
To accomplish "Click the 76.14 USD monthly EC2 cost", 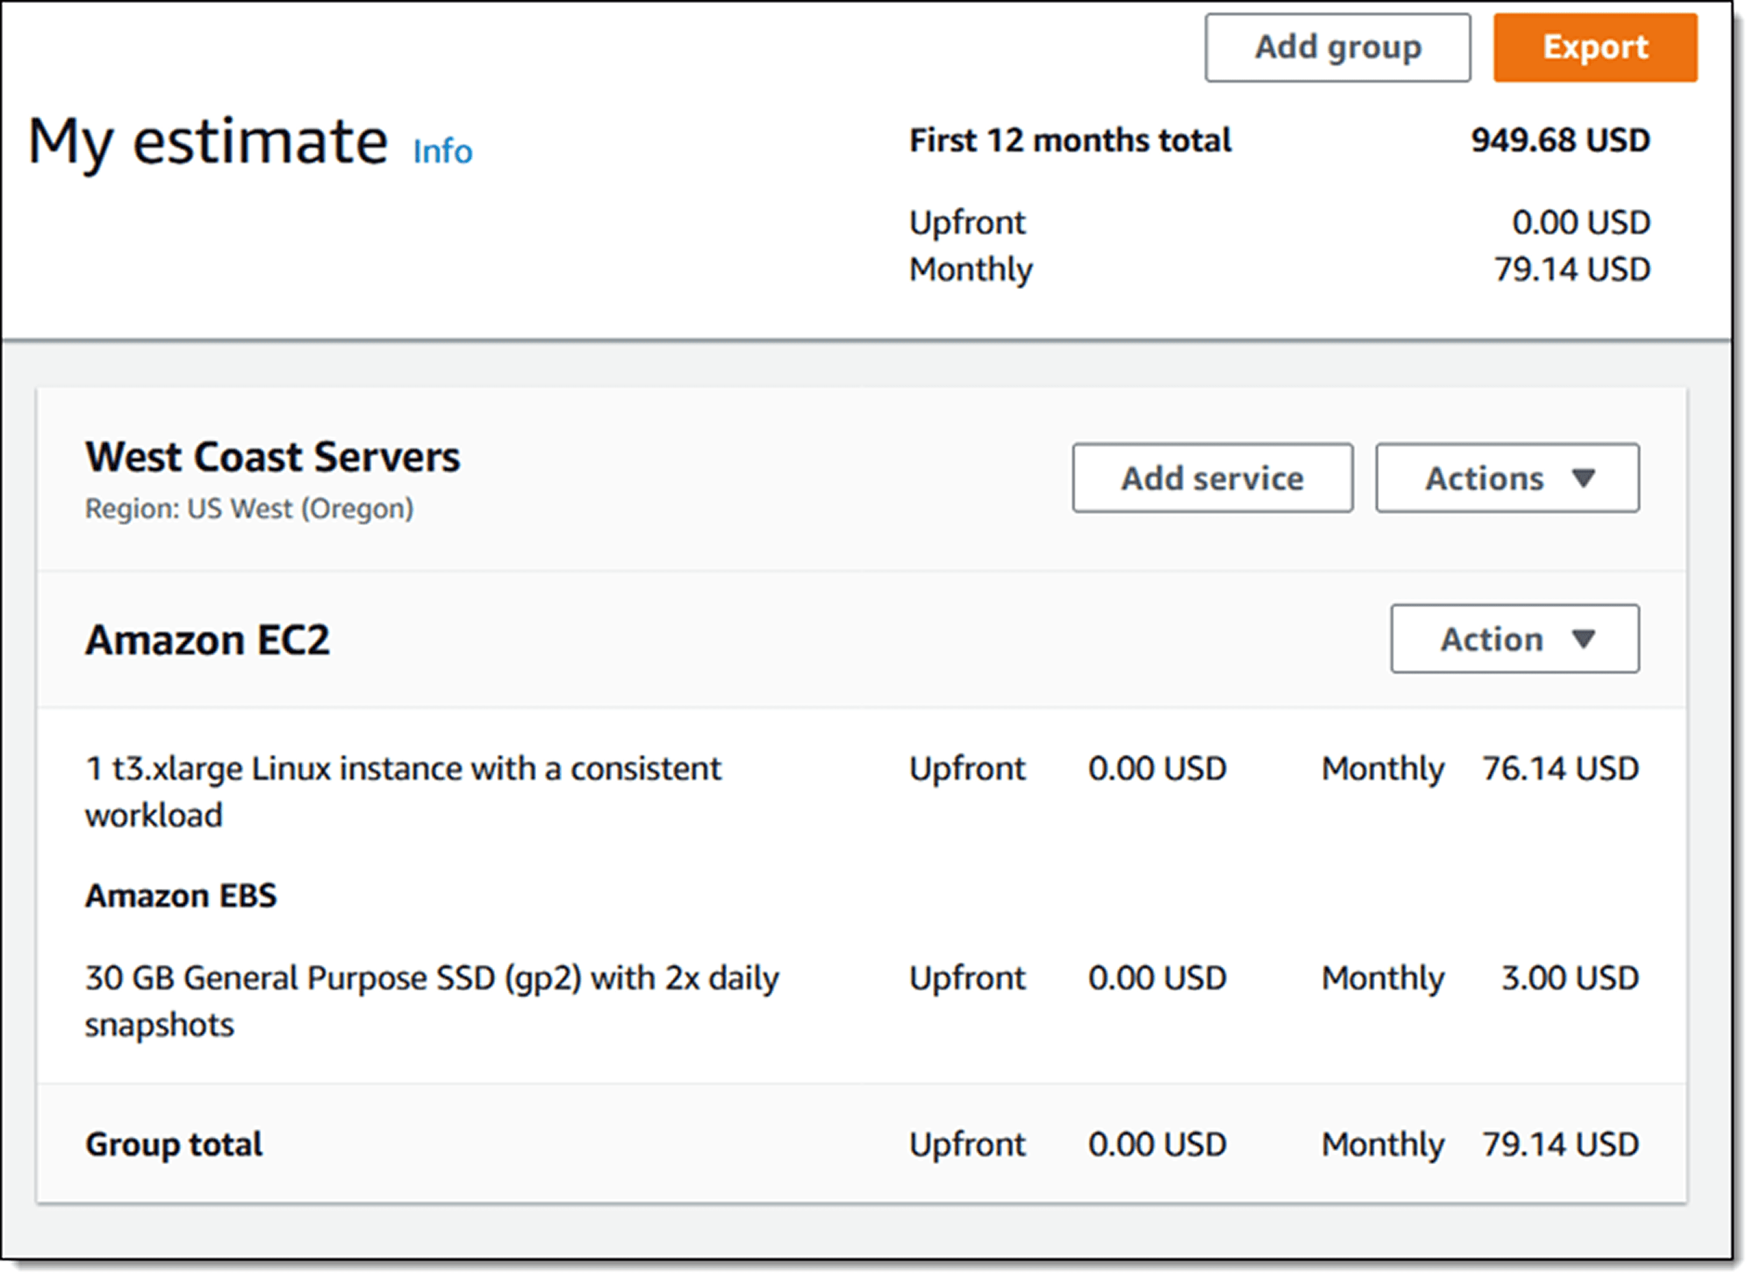I will click(x=1560, y=769).
